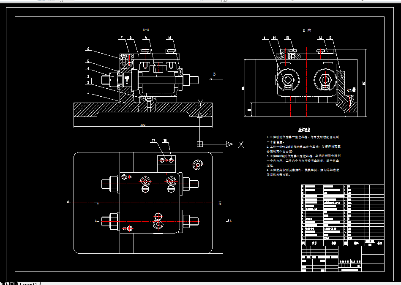The width and height of the screenshot is (401, 285).
Task: Select part callout number 14
Action: [321, 38]
